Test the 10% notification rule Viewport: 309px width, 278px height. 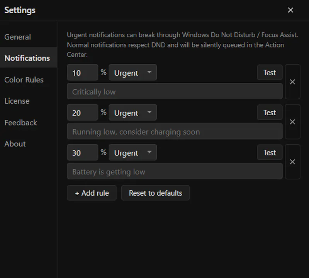(x=270, y=72)
